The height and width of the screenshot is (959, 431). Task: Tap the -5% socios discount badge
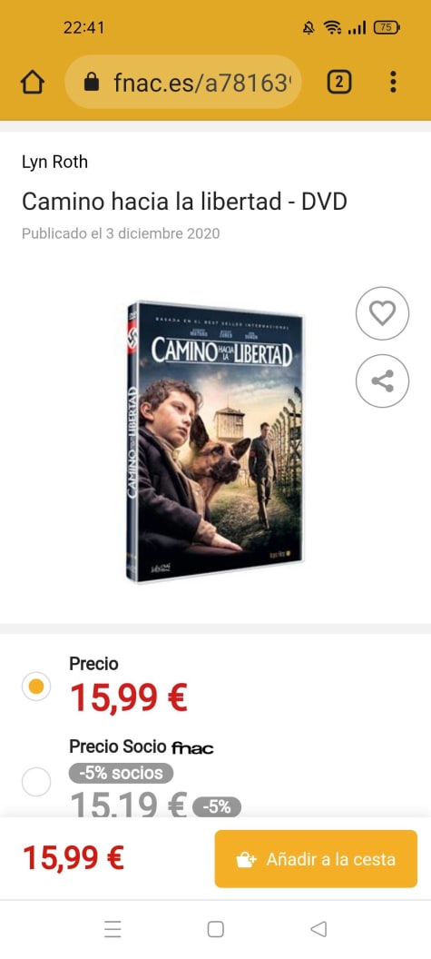[121, 773]
